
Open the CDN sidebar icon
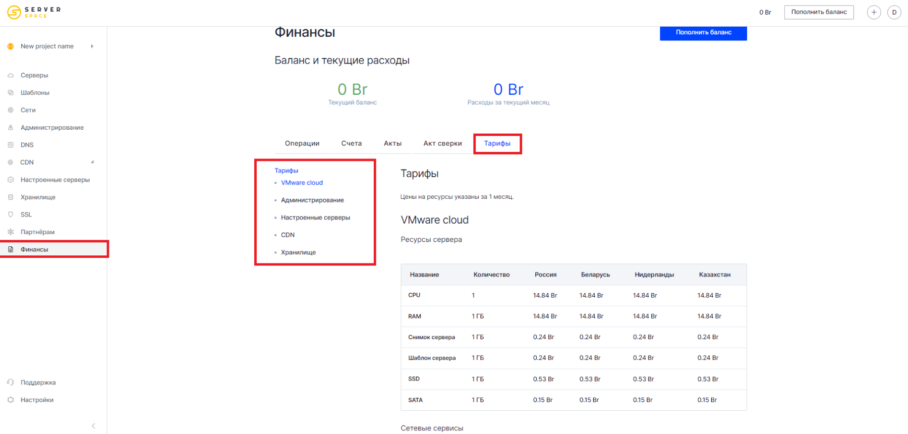click(11, 162)
